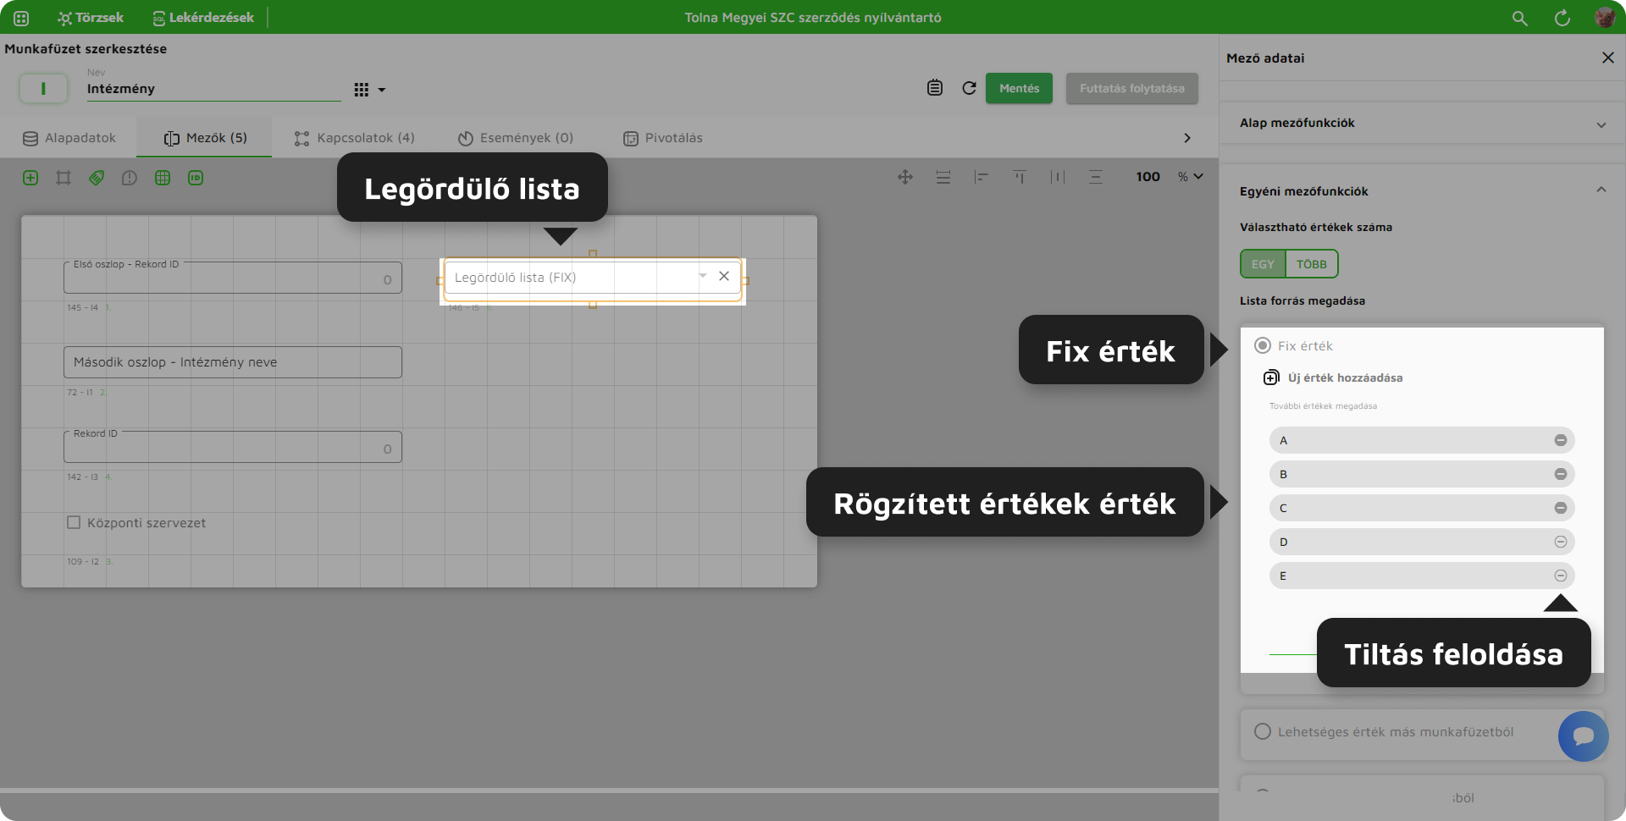Click the add new field plus icon
1626x821 pixels.
tap(30, 178)
